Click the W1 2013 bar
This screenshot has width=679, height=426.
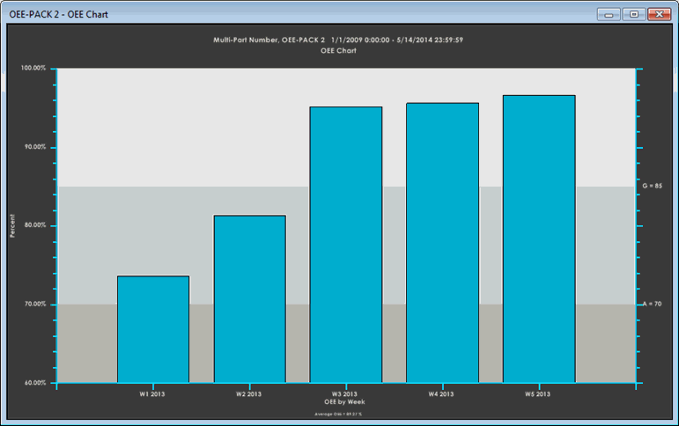pos(153,329)
